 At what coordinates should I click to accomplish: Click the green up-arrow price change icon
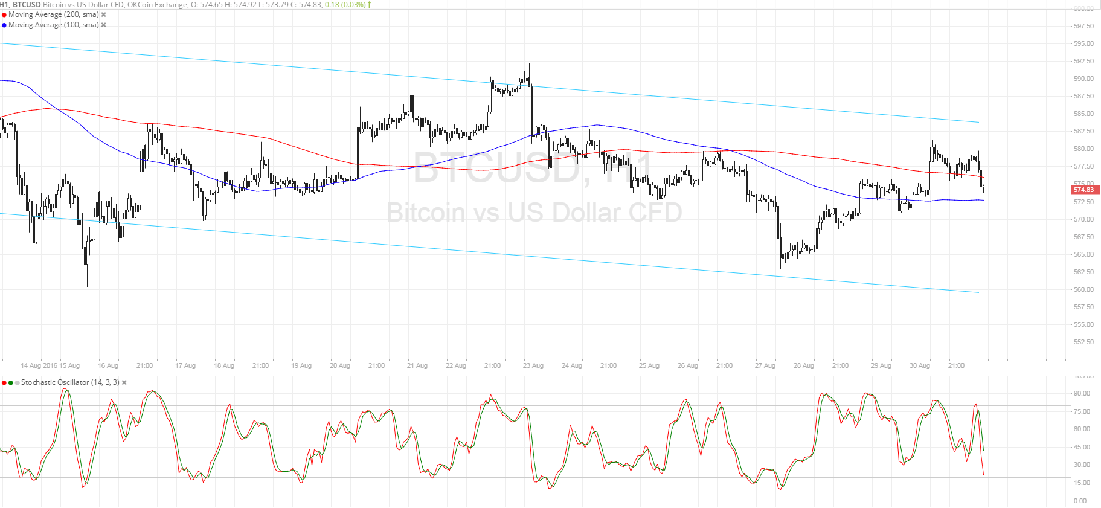[369, 4]
